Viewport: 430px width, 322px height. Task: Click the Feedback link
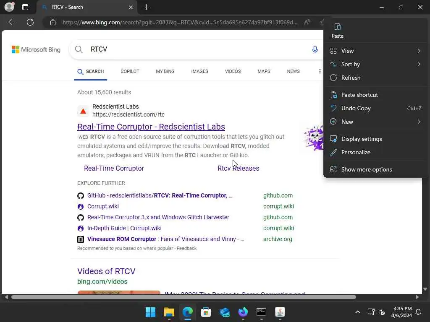coord(186,248)
